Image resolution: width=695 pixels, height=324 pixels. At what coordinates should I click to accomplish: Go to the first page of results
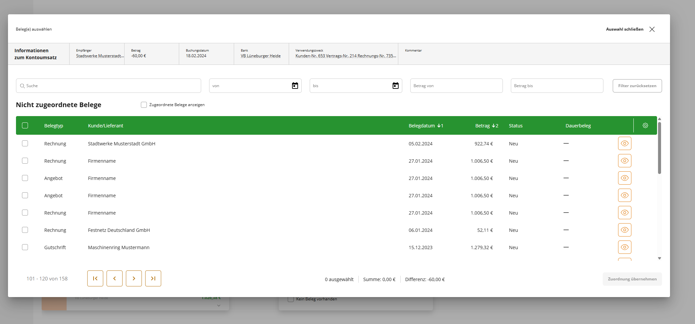pyautogui.click(x=95, y=278)
